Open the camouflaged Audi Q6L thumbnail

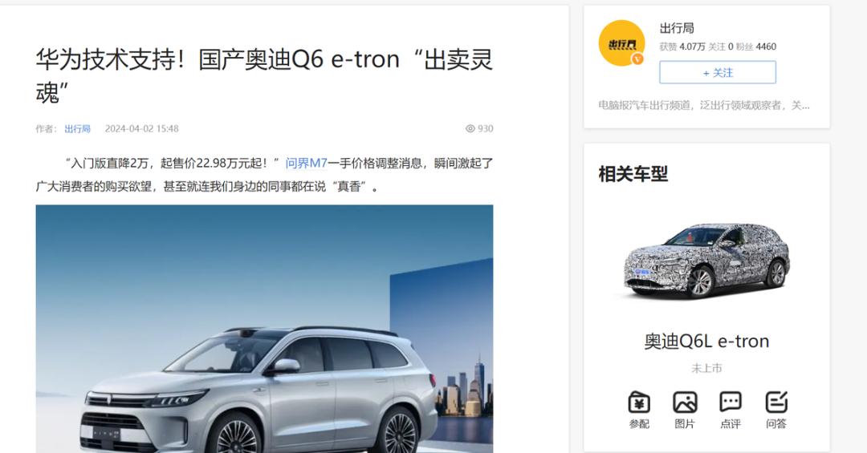(x=706, y=261)
